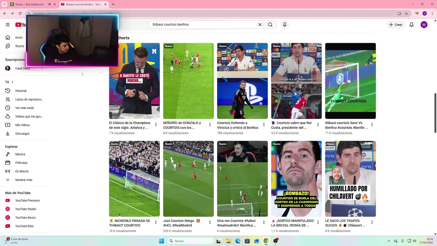Open options for Otra vez Courtois short
The width and height of the screenshot is (437, 246).
(264, 222)
